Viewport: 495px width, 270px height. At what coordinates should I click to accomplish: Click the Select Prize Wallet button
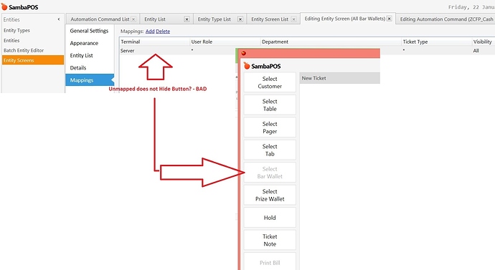pyautogui.click(x=270, y=195)
